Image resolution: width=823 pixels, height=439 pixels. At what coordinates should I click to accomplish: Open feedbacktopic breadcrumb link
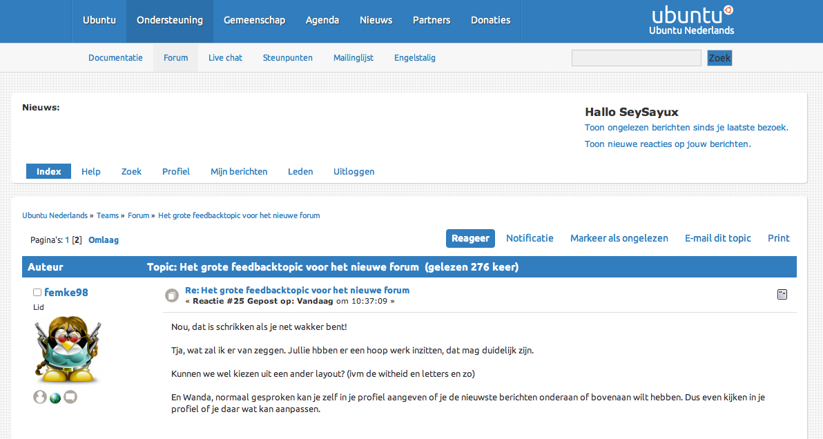click(239, 215)
